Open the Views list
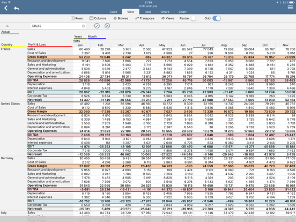Viewport: 296px width, 222px height. [x=168, y=18]
